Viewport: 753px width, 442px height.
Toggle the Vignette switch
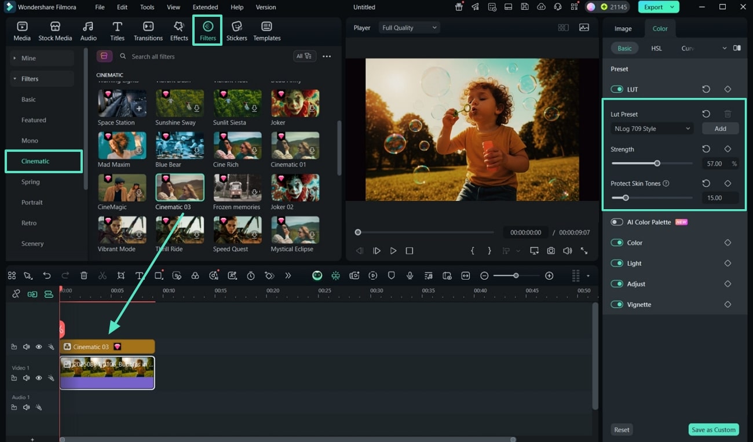(x=617, y=304)
